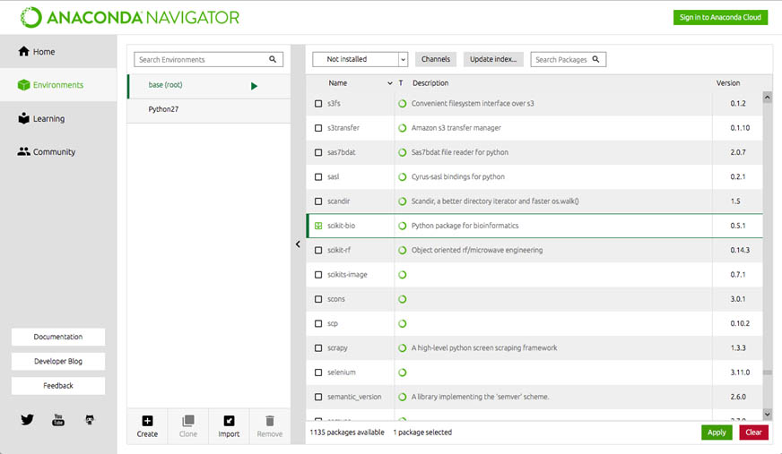The width and height of the screenshot is (782, 454).
Task: Check the scrapy package checkbox
Action: pyautogui.click(x=318, y=348)
